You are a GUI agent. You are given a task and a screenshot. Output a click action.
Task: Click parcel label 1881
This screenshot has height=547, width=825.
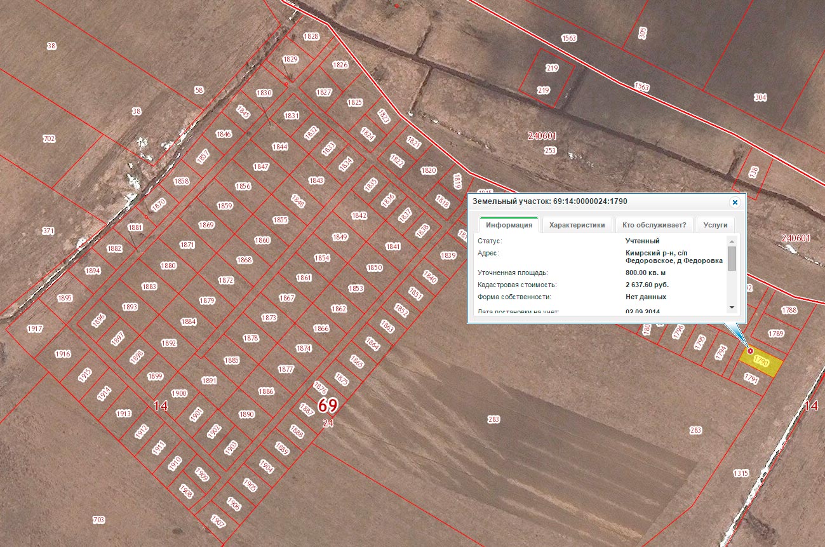pos(135,227)
